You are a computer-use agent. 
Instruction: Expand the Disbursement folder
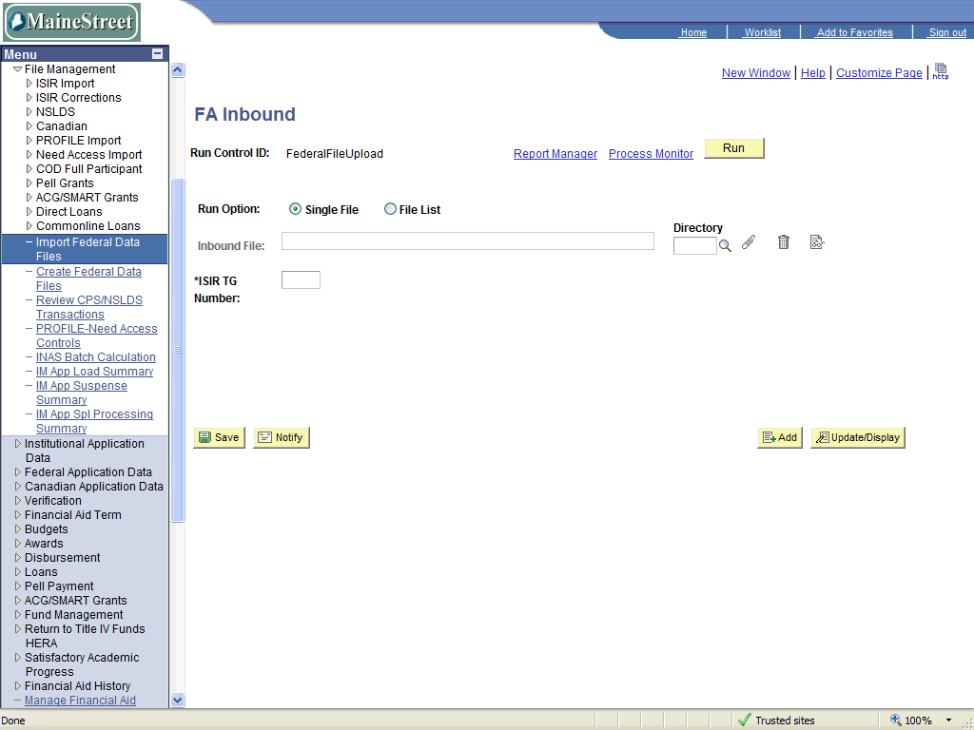coord(18,557)
